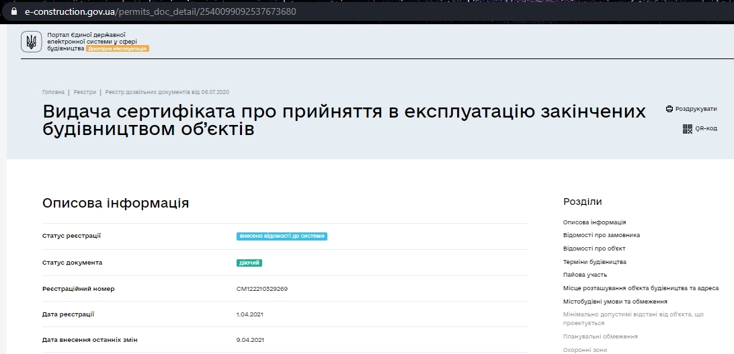Select Планувальні обмеження sidebar item
This screenshot has width=734, height=354.
tap(600, 337)
